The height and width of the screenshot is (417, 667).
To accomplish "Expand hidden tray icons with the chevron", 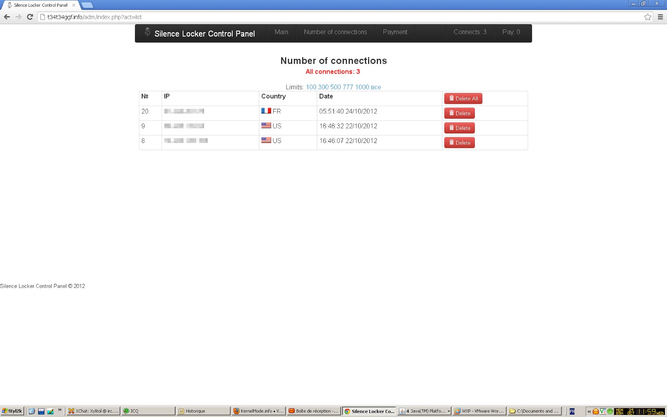I will coord(589,412).
